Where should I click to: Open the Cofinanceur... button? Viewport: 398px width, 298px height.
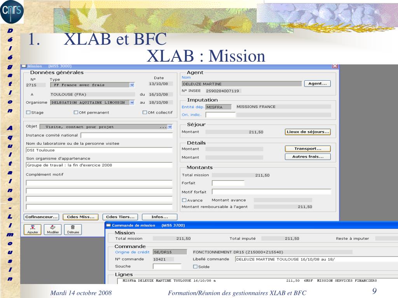coord(41,217)
